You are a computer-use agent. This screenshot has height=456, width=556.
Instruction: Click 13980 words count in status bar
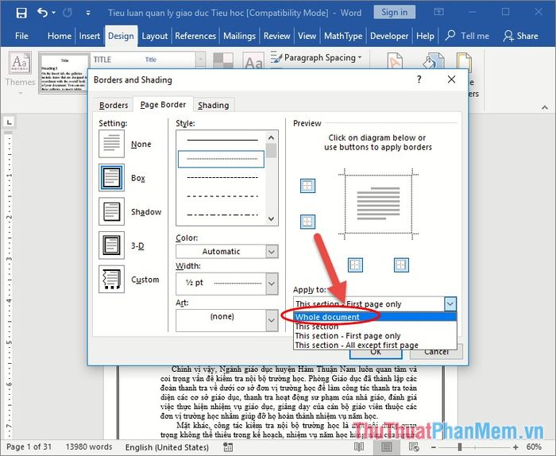pyautogui.click(x=89, y=446)
